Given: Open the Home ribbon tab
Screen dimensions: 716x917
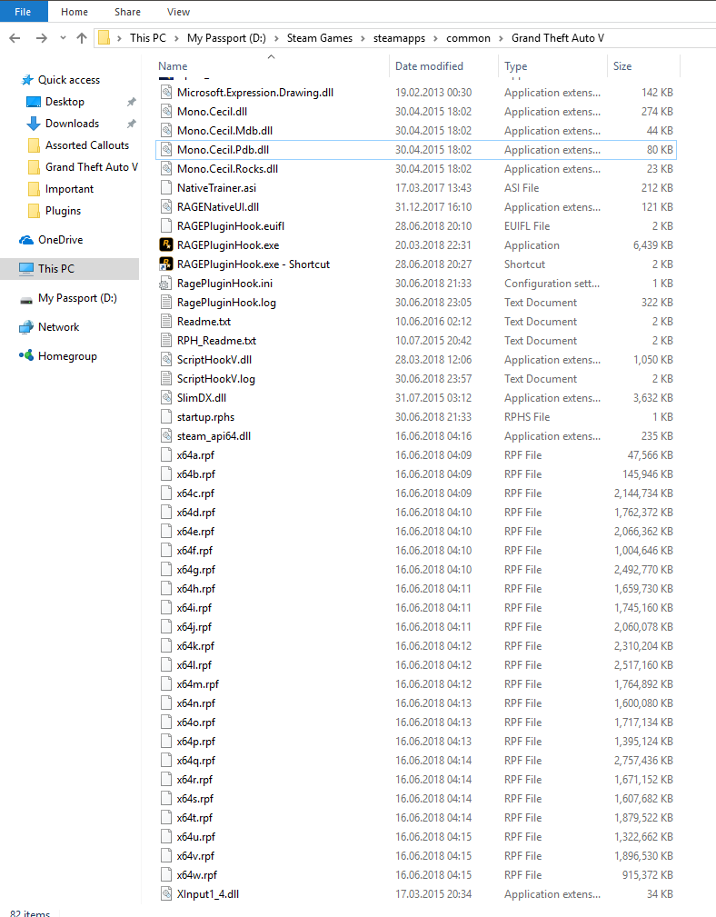Looking at the screenshot, I should [x=75, y=12].
